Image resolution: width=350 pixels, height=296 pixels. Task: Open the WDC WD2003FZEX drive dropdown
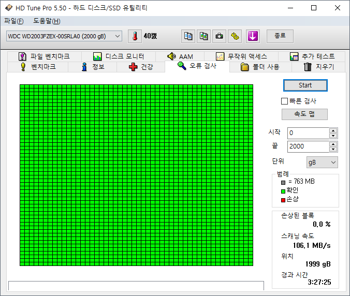click(64, 36)
